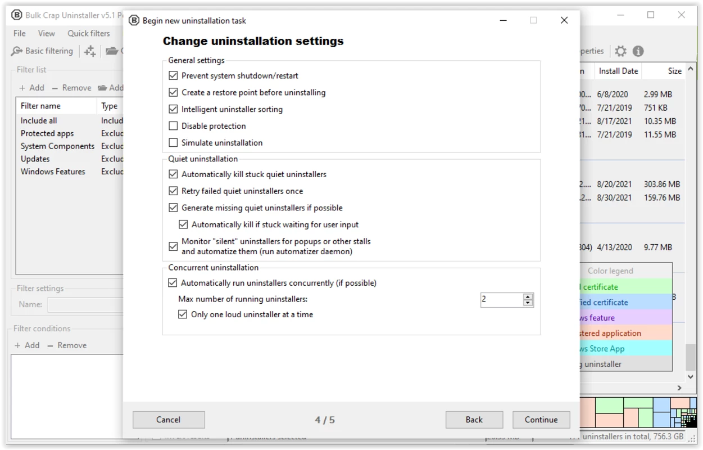Go back with the Back button
This screenshot has height=450, width=703.
[474, 420]
